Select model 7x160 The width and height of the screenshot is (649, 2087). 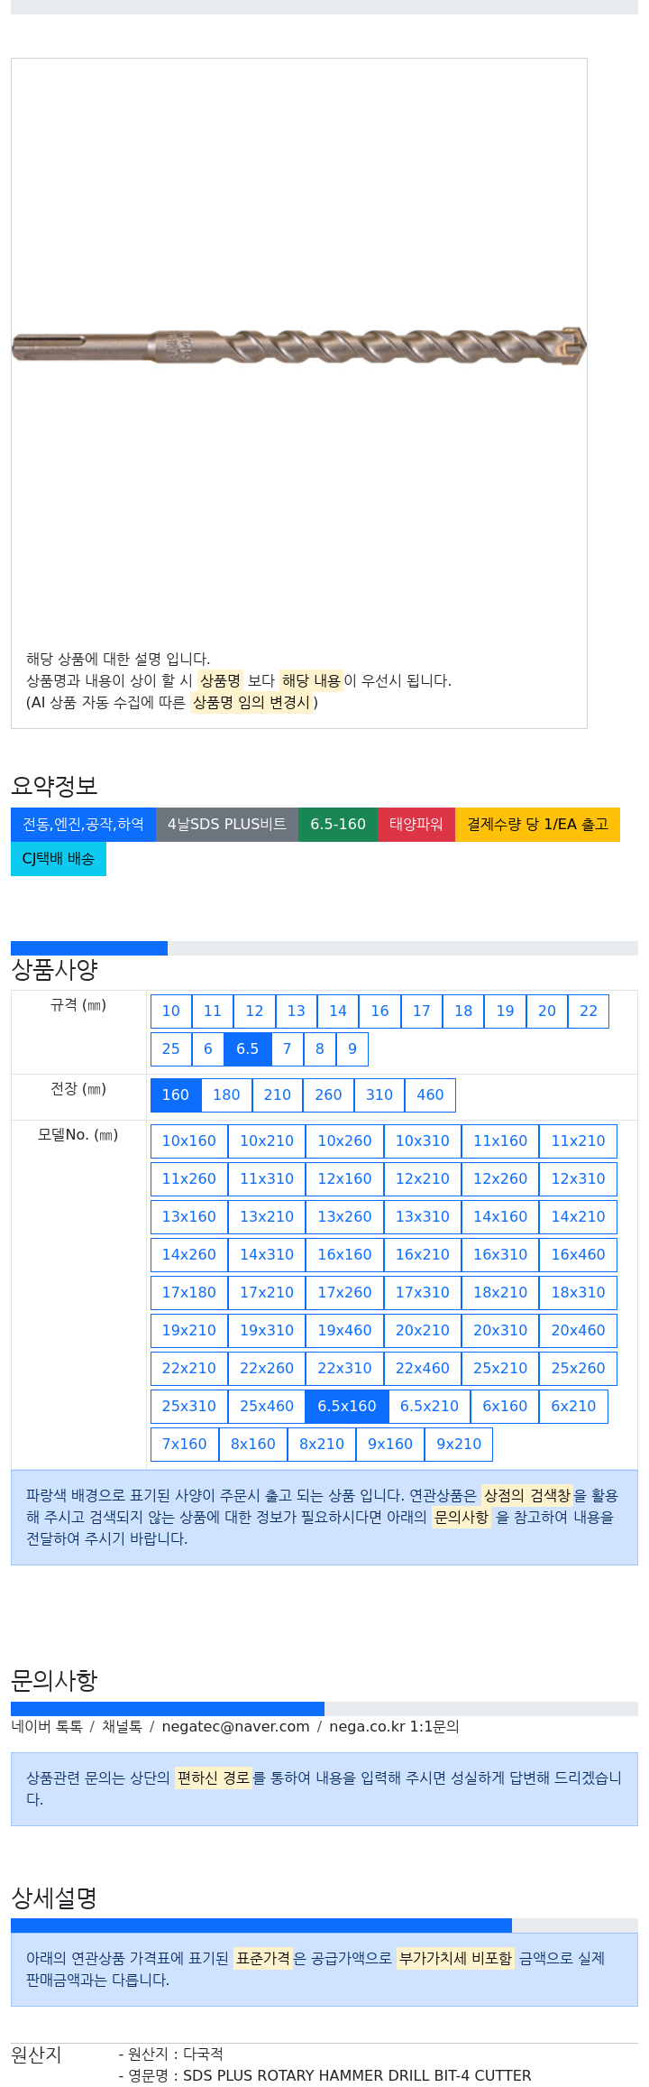185,1445
